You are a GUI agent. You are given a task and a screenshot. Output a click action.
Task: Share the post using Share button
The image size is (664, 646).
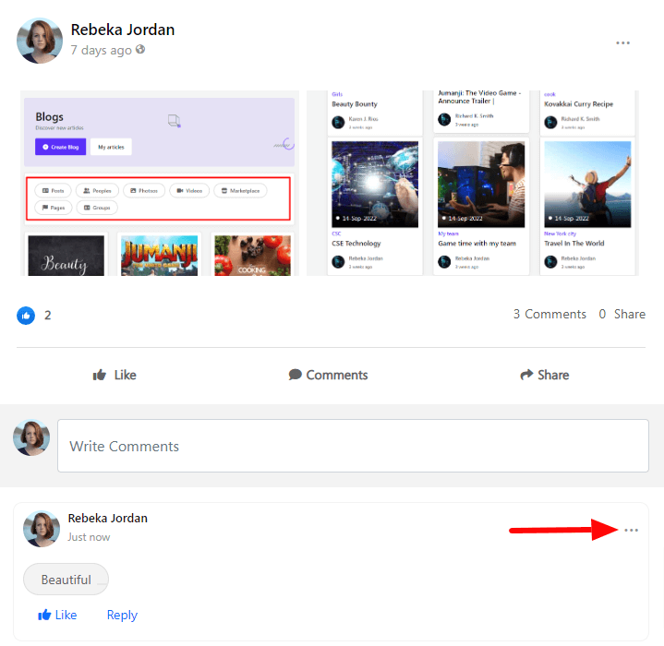pos(544,375)
